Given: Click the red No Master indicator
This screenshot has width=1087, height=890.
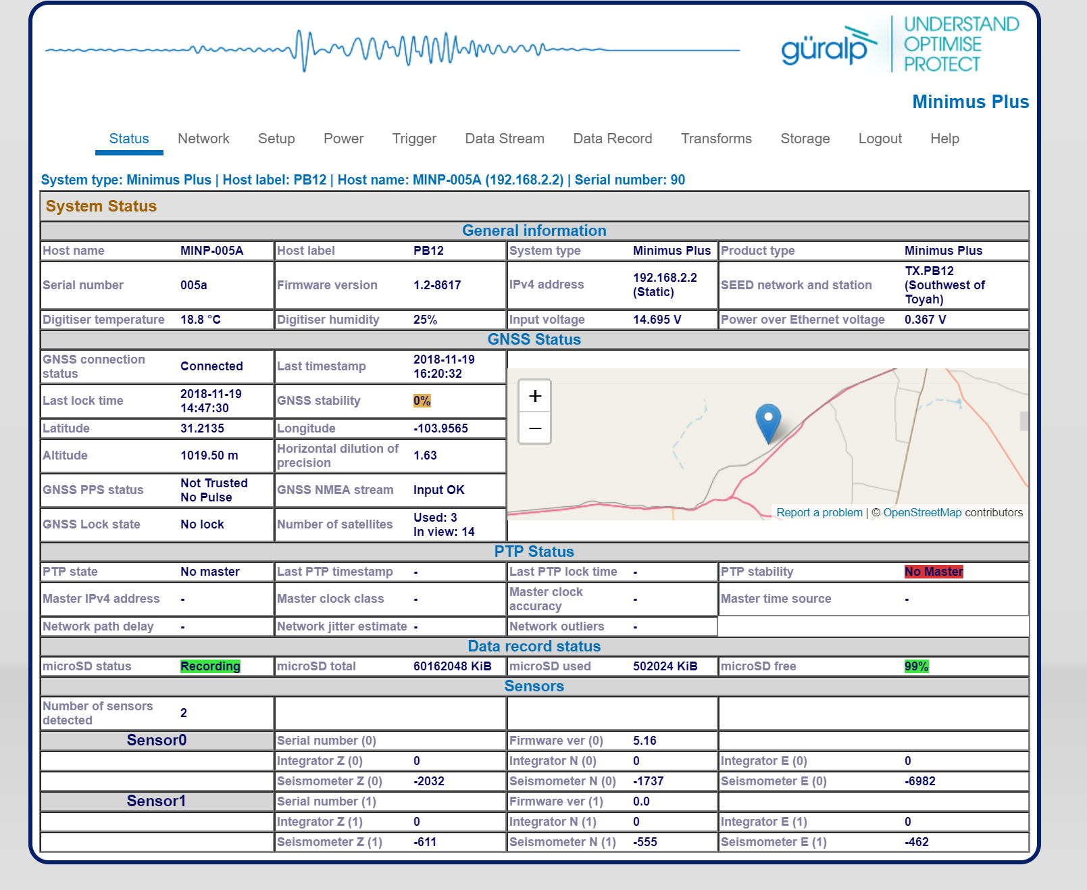Looking at the screenshot, I should pos(934,572).
